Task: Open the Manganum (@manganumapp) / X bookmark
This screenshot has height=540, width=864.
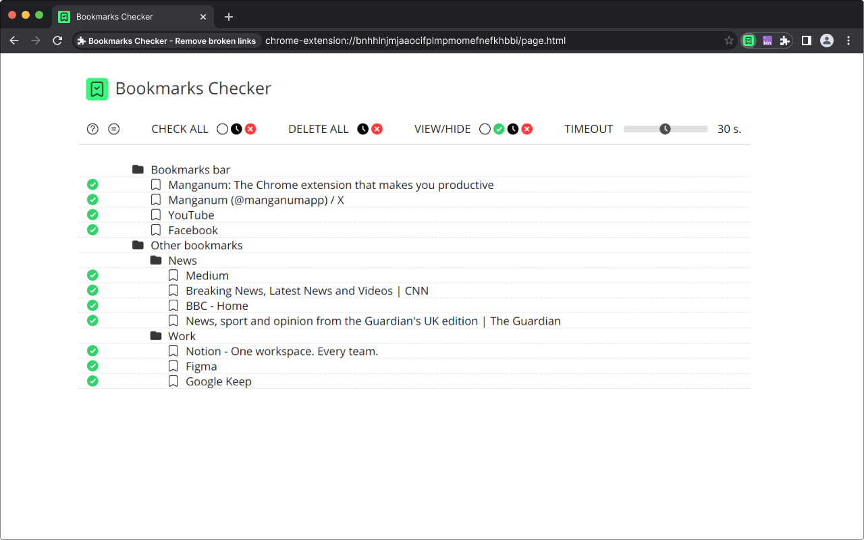Action: [x=256, y=200]
